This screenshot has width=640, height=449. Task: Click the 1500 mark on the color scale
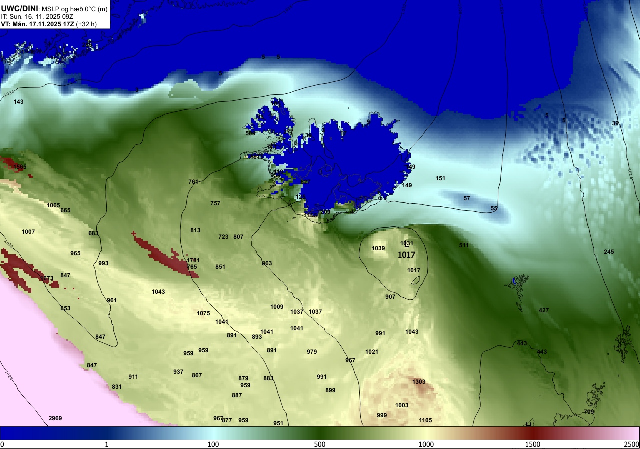pos(532,444)
